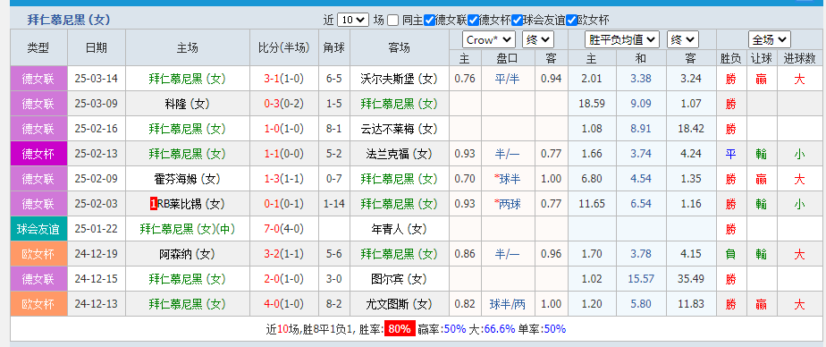Open 法兰克福 (女) team link
The width and height of the screenshot is (826, 347).
[400, 154]
